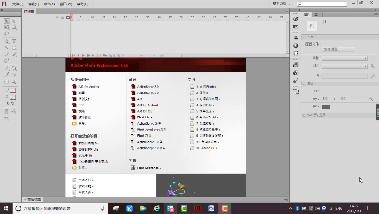The height and width of the screenshot is (214, 379).
Task: Click the help search input field
Action: click(x=322, y=4)
